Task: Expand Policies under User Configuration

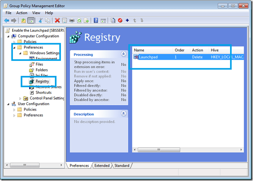Action: [15, 110]
